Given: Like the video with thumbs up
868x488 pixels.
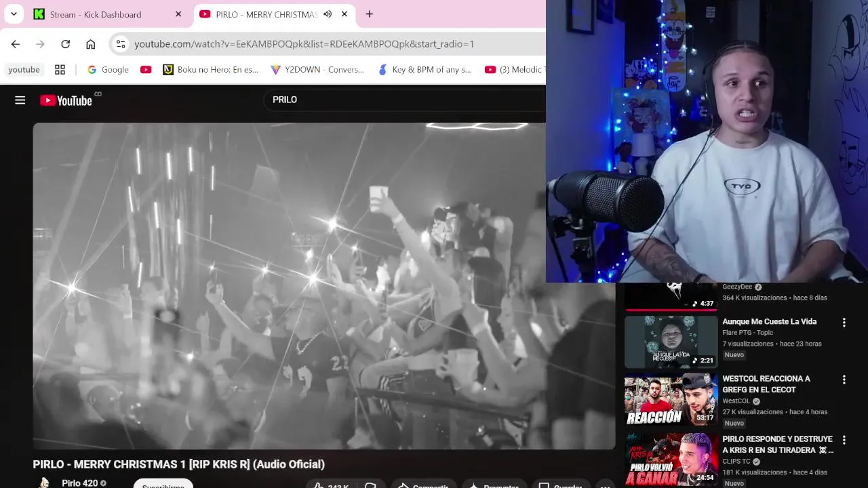Looking at the screenshot, I should (331, 485).
